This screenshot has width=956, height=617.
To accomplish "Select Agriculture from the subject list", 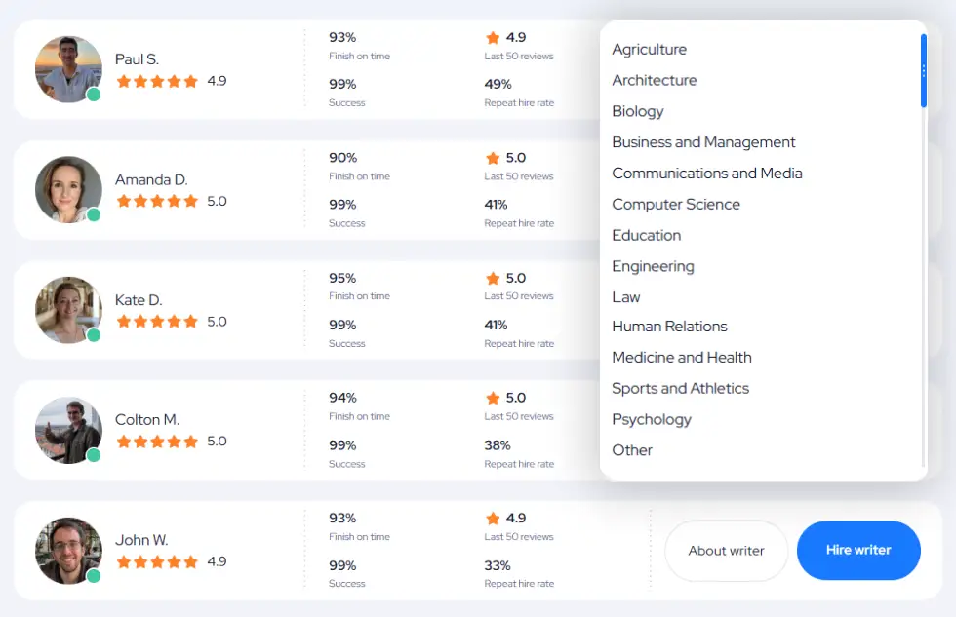I will [x=649, y=50].
